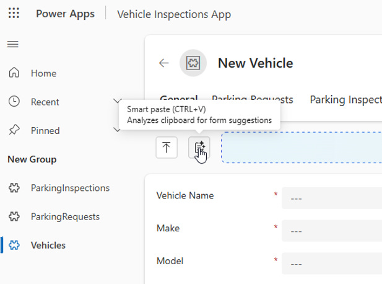Click the Smart paste icon button

pos(199,148)
